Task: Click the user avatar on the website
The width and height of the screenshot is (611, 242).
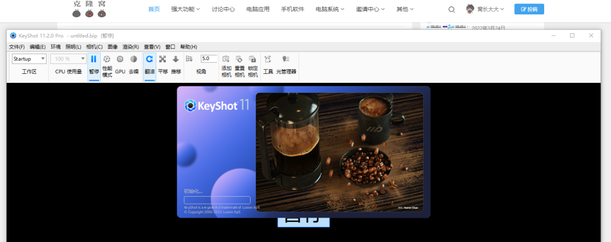Action: click(470, 8)
